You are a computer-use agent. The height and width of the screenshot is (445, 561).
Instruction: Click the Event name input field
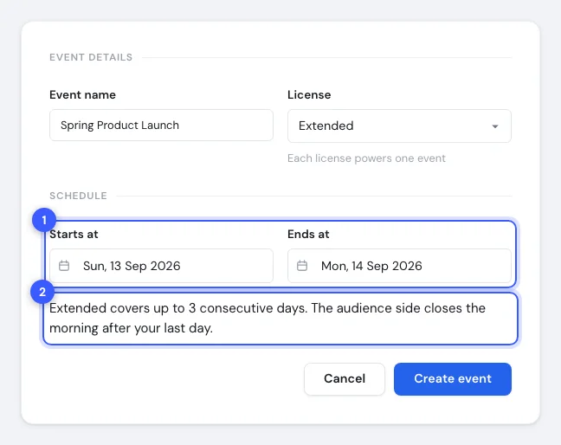[x=161, y=126]
